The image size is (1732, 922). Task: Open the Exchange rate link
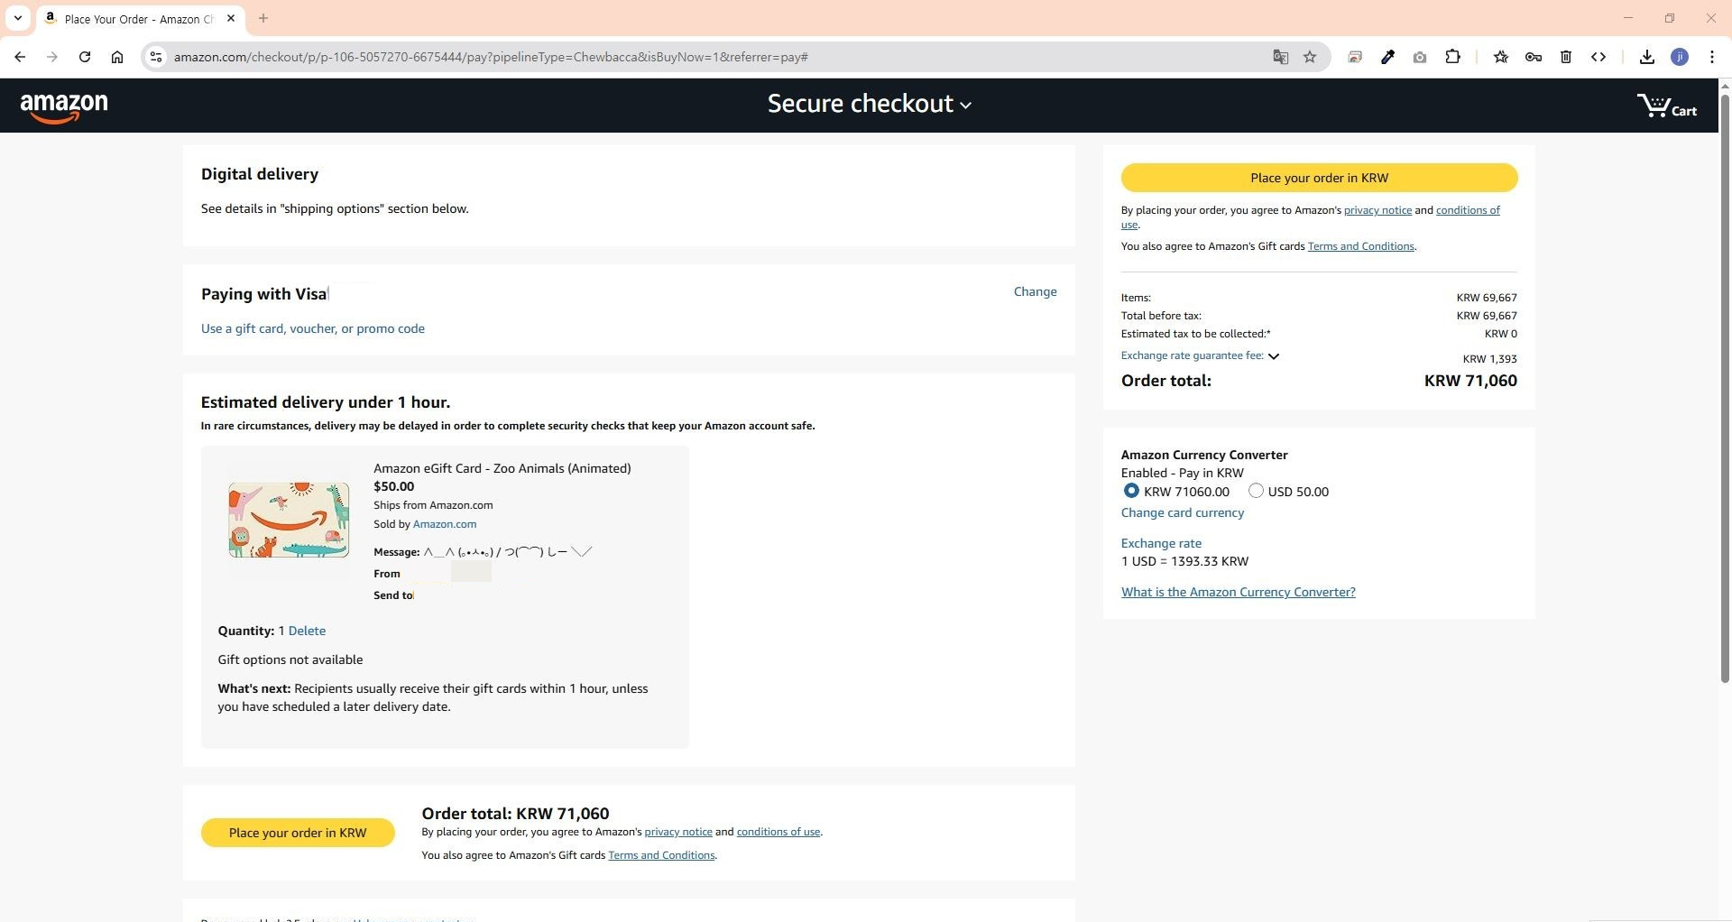coord(1161,543)
